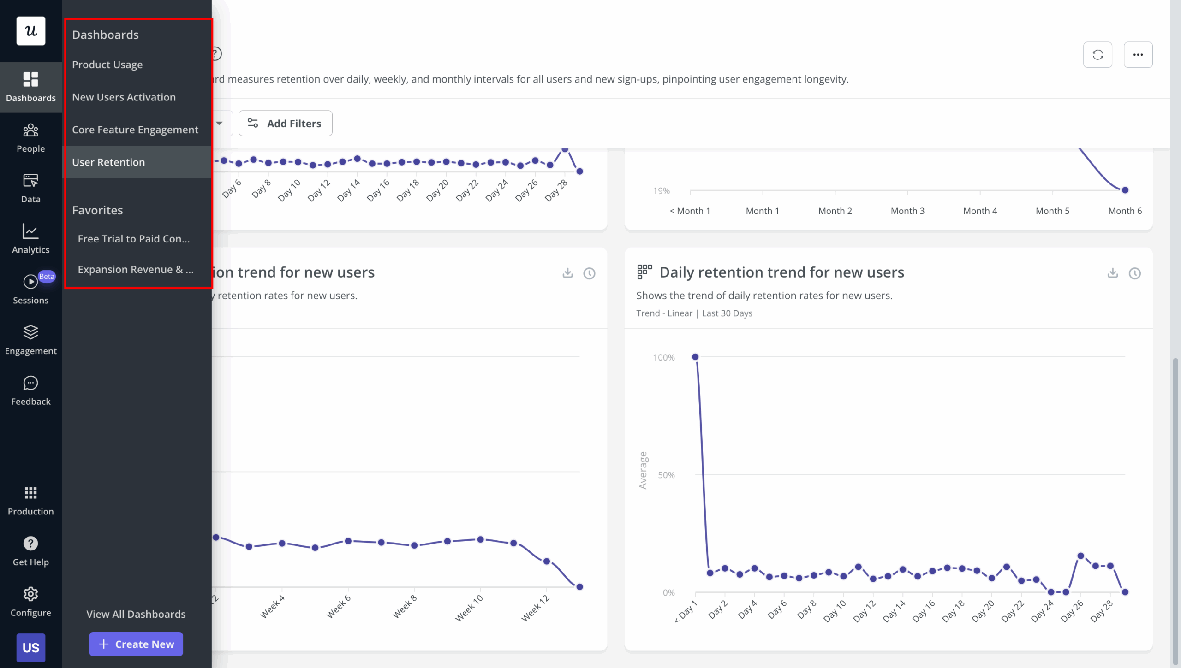
Task: Open Sessions beta section
Action: 30,289
